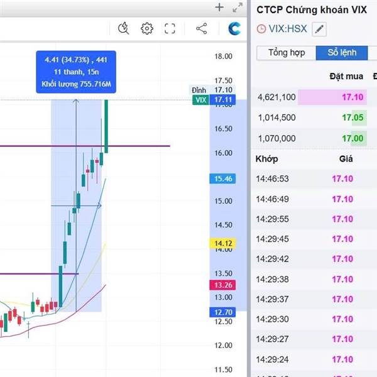
Task: Open the quick search lightning icon
Action: [123, 28]
